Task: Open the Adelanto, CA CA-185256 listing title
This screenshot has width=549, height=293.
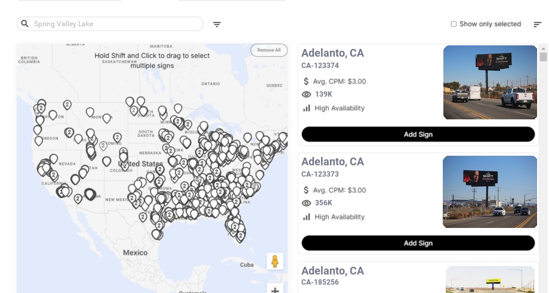Action: 332,271
